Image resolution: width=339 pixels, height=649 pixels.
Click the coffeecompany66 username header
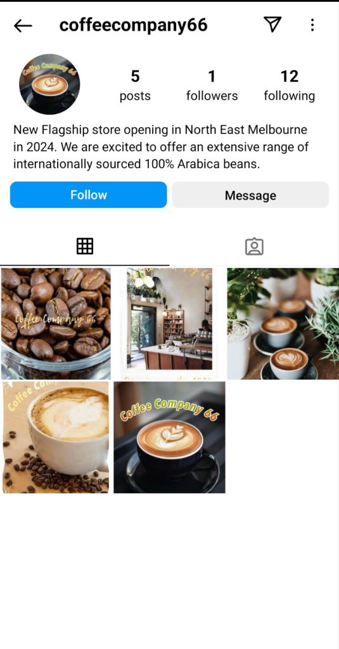133,25
